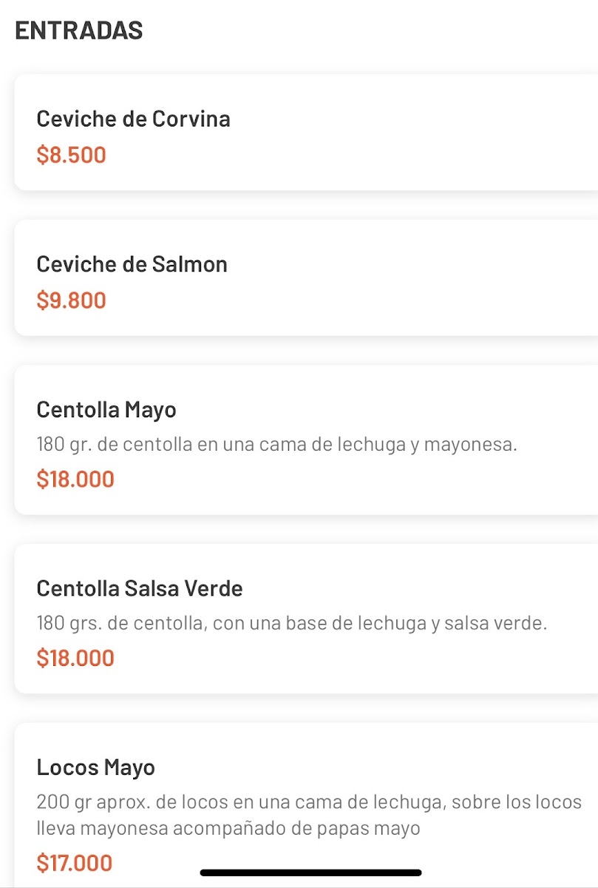The height and width of the screenshot is (888, 598).
Task: Click the $8.500 price label
Action: tap(71, 155)
